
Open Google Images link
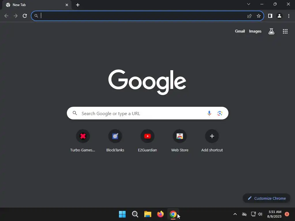pyautogui.click(x=255, y=31)
